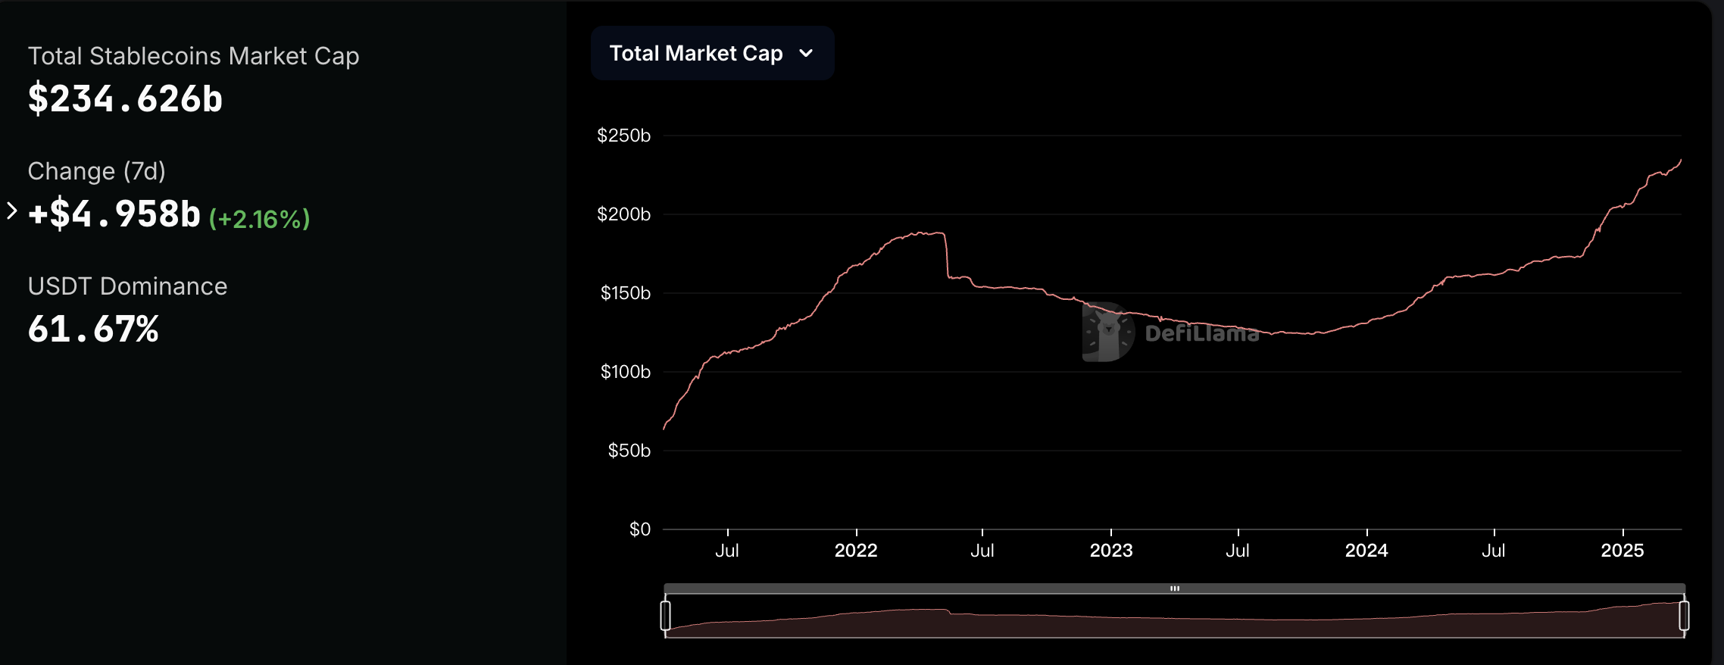Click the right range slider handle
The width and height of the screenshot is (1724, 665).
click(x=1684, y=615)
